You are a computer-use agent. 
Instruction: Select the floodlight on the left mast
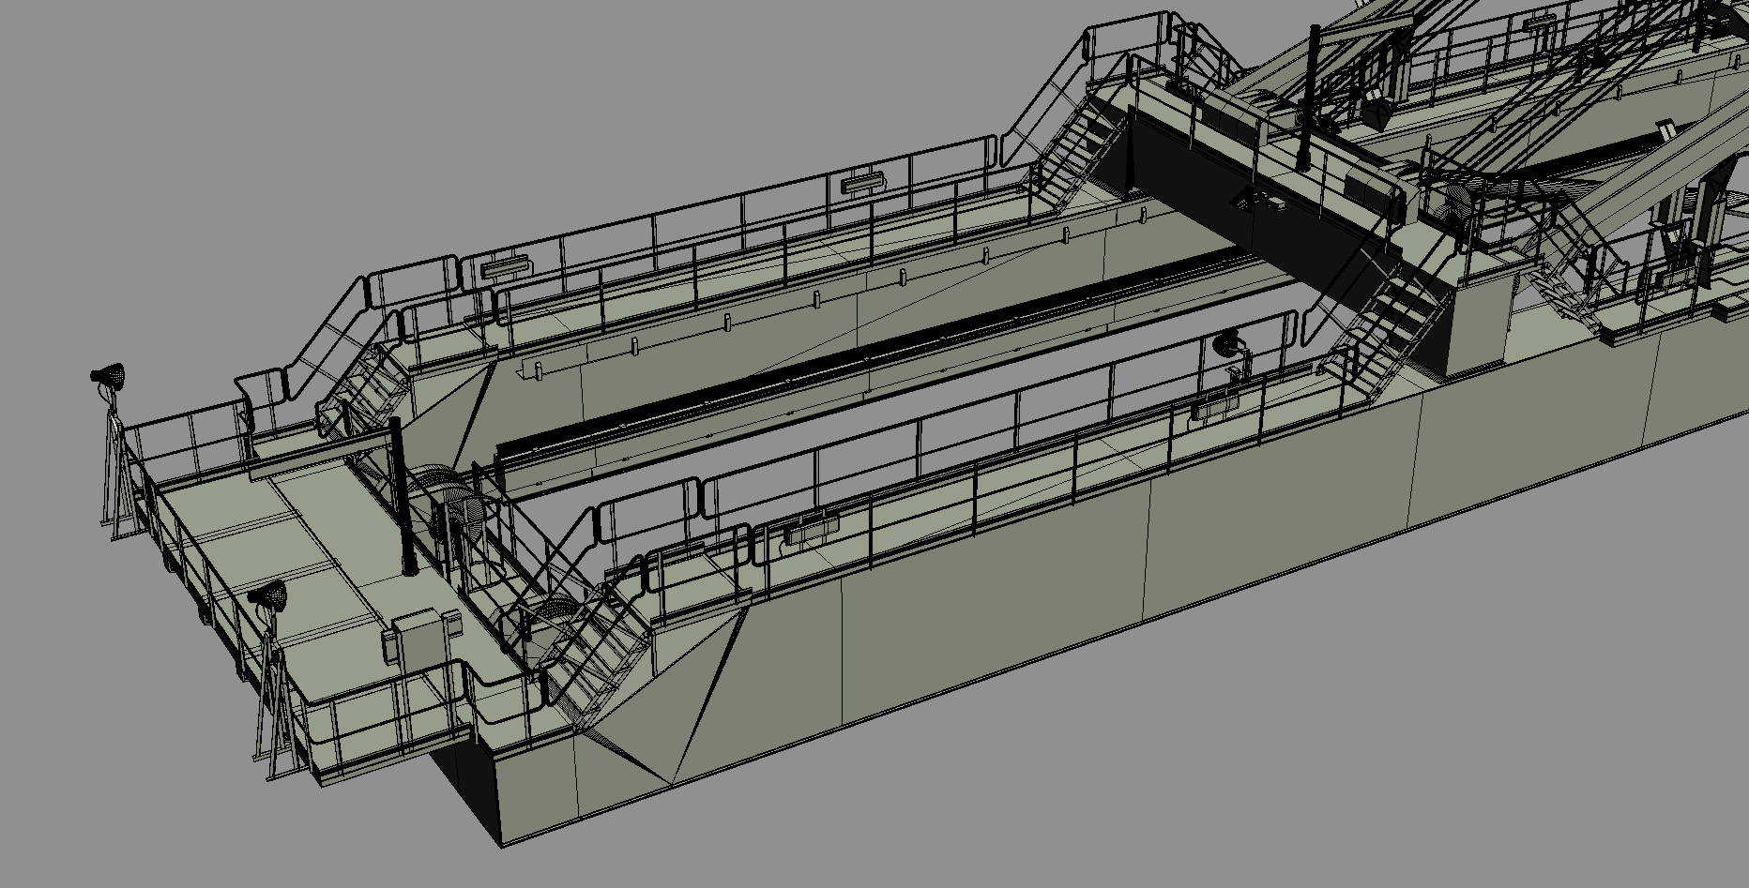[x=108, y=375]
